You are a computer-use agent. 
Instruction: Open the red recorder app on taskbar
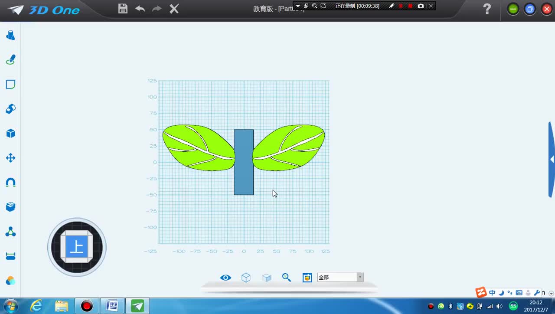click(87, 306)
